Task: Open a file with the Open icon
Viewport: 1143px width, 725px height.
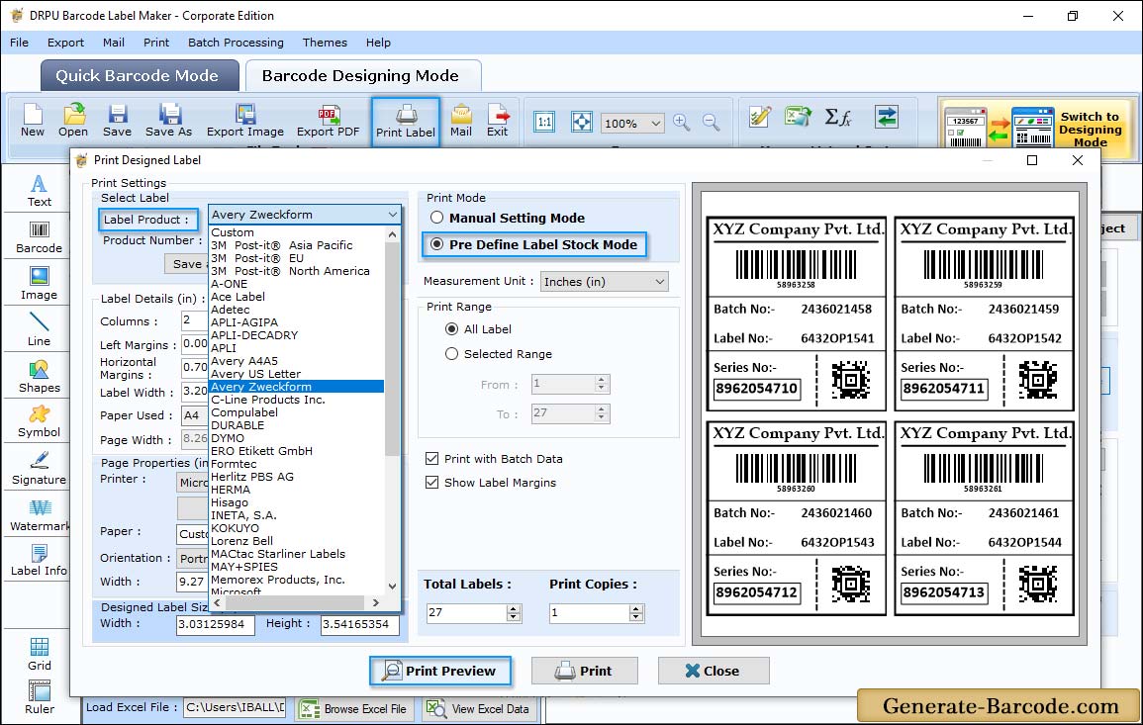Action: point(73,121)
